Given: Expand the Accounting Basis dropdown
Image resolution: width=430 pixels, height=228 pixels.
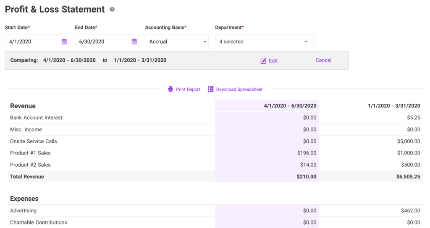Looking at the screenshot, I should (177, 42).
